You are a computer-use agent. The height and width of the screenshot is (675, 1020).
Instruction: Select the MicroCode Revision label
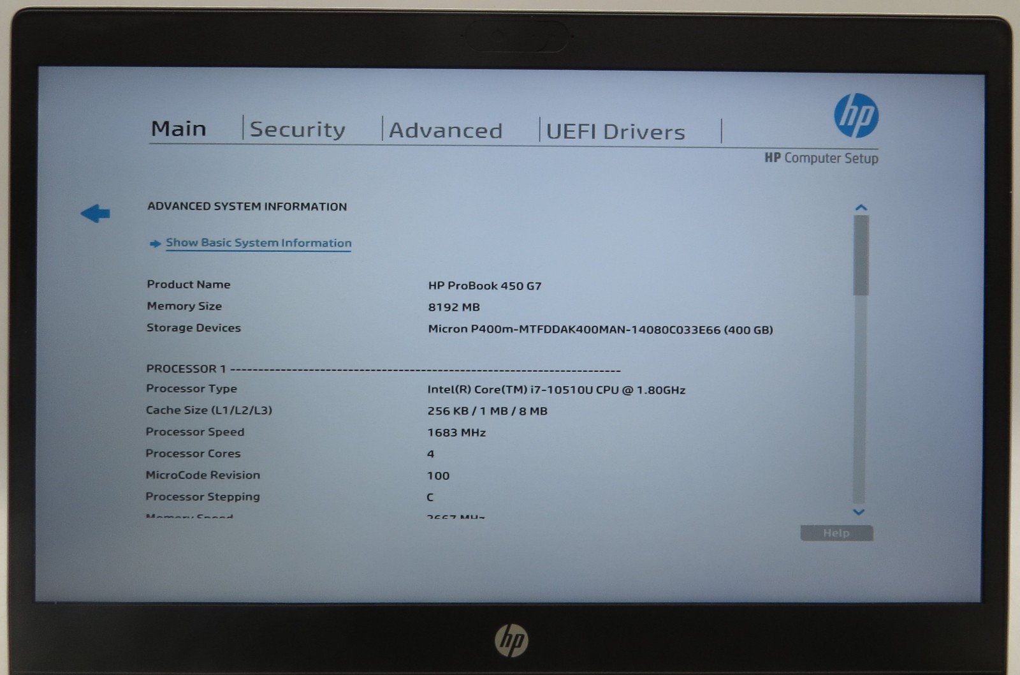click(203, 475)
